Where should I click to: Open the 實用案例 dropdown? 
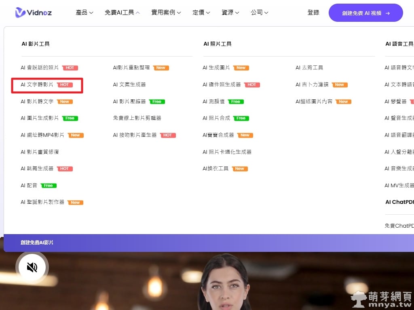166,13
